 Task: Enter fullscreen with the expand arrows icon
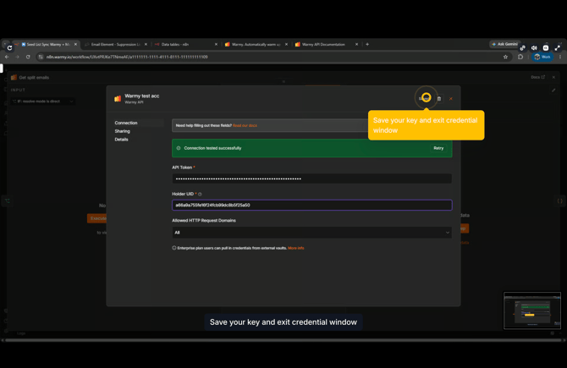[558, 47]
